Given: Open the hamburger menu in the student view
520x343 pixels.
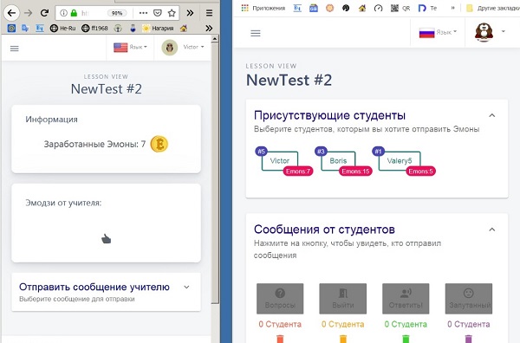Looking at the screenshot, I should click(14, 49).
